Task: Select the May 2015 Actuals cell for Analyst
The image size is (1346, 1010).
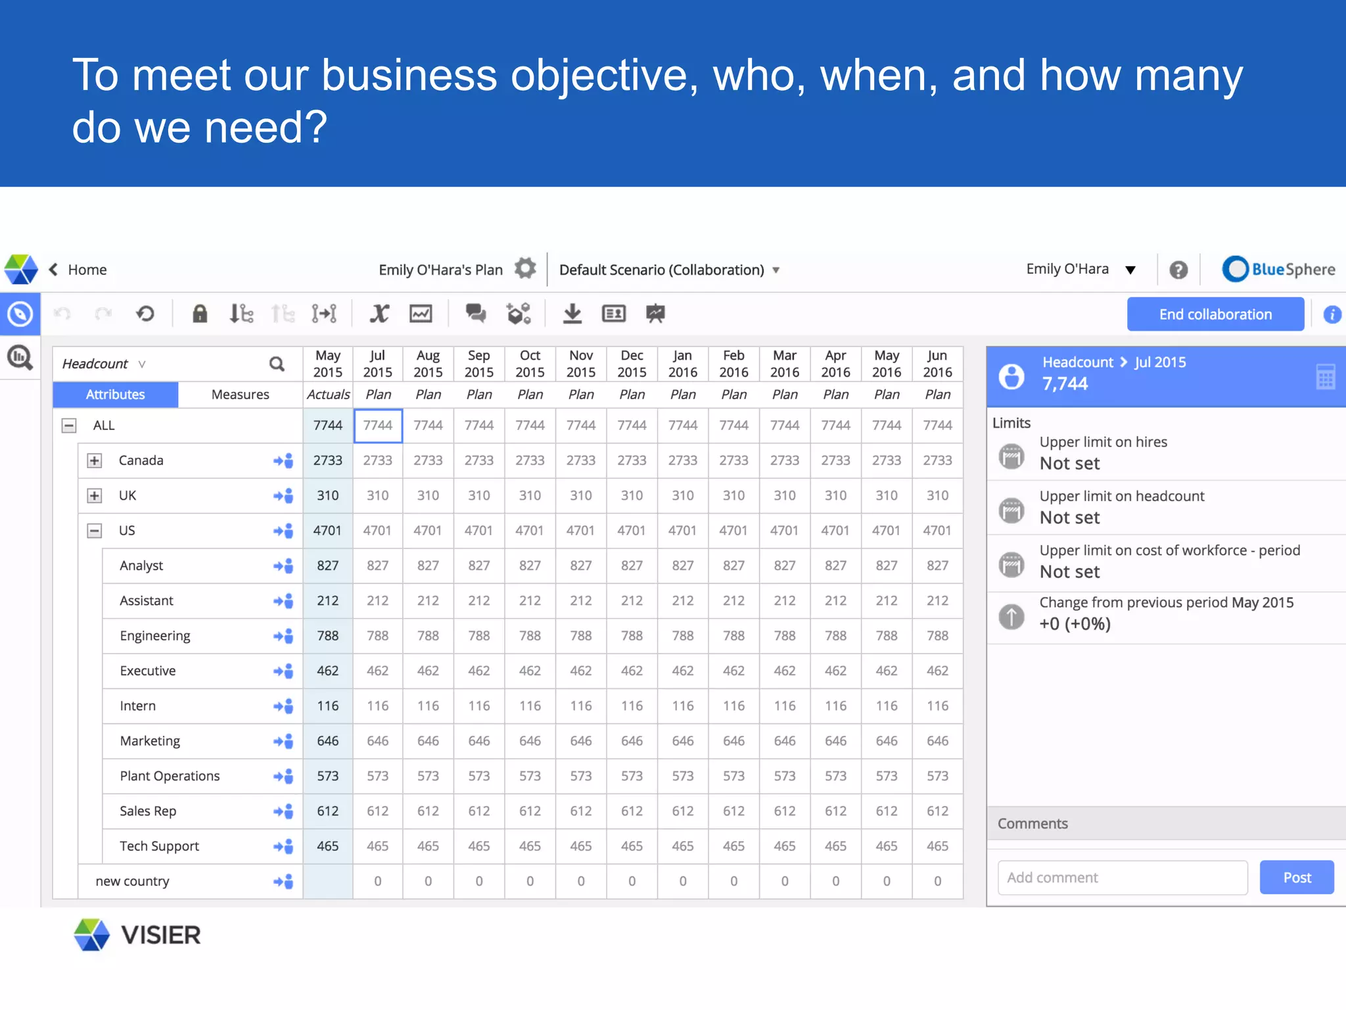Action: click(x=327, y=565)
